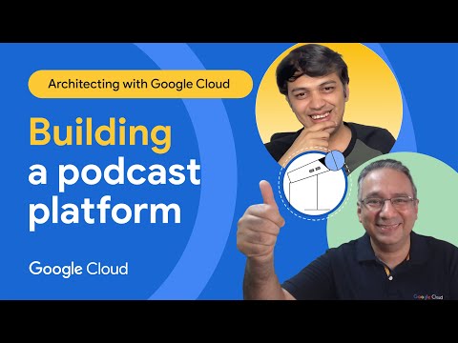Click the white circular diagram icon

point(315,184)
